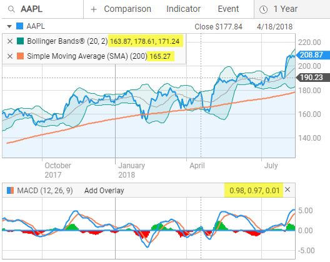Click the blue AAPL color swatch
This screenshot has width=330, height=262.
click(20, 26)
